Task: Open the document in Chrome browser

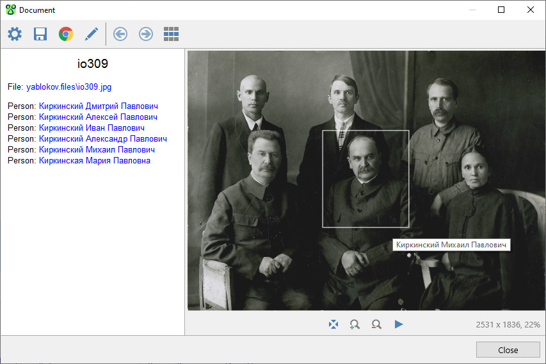Action: [66, 34]
